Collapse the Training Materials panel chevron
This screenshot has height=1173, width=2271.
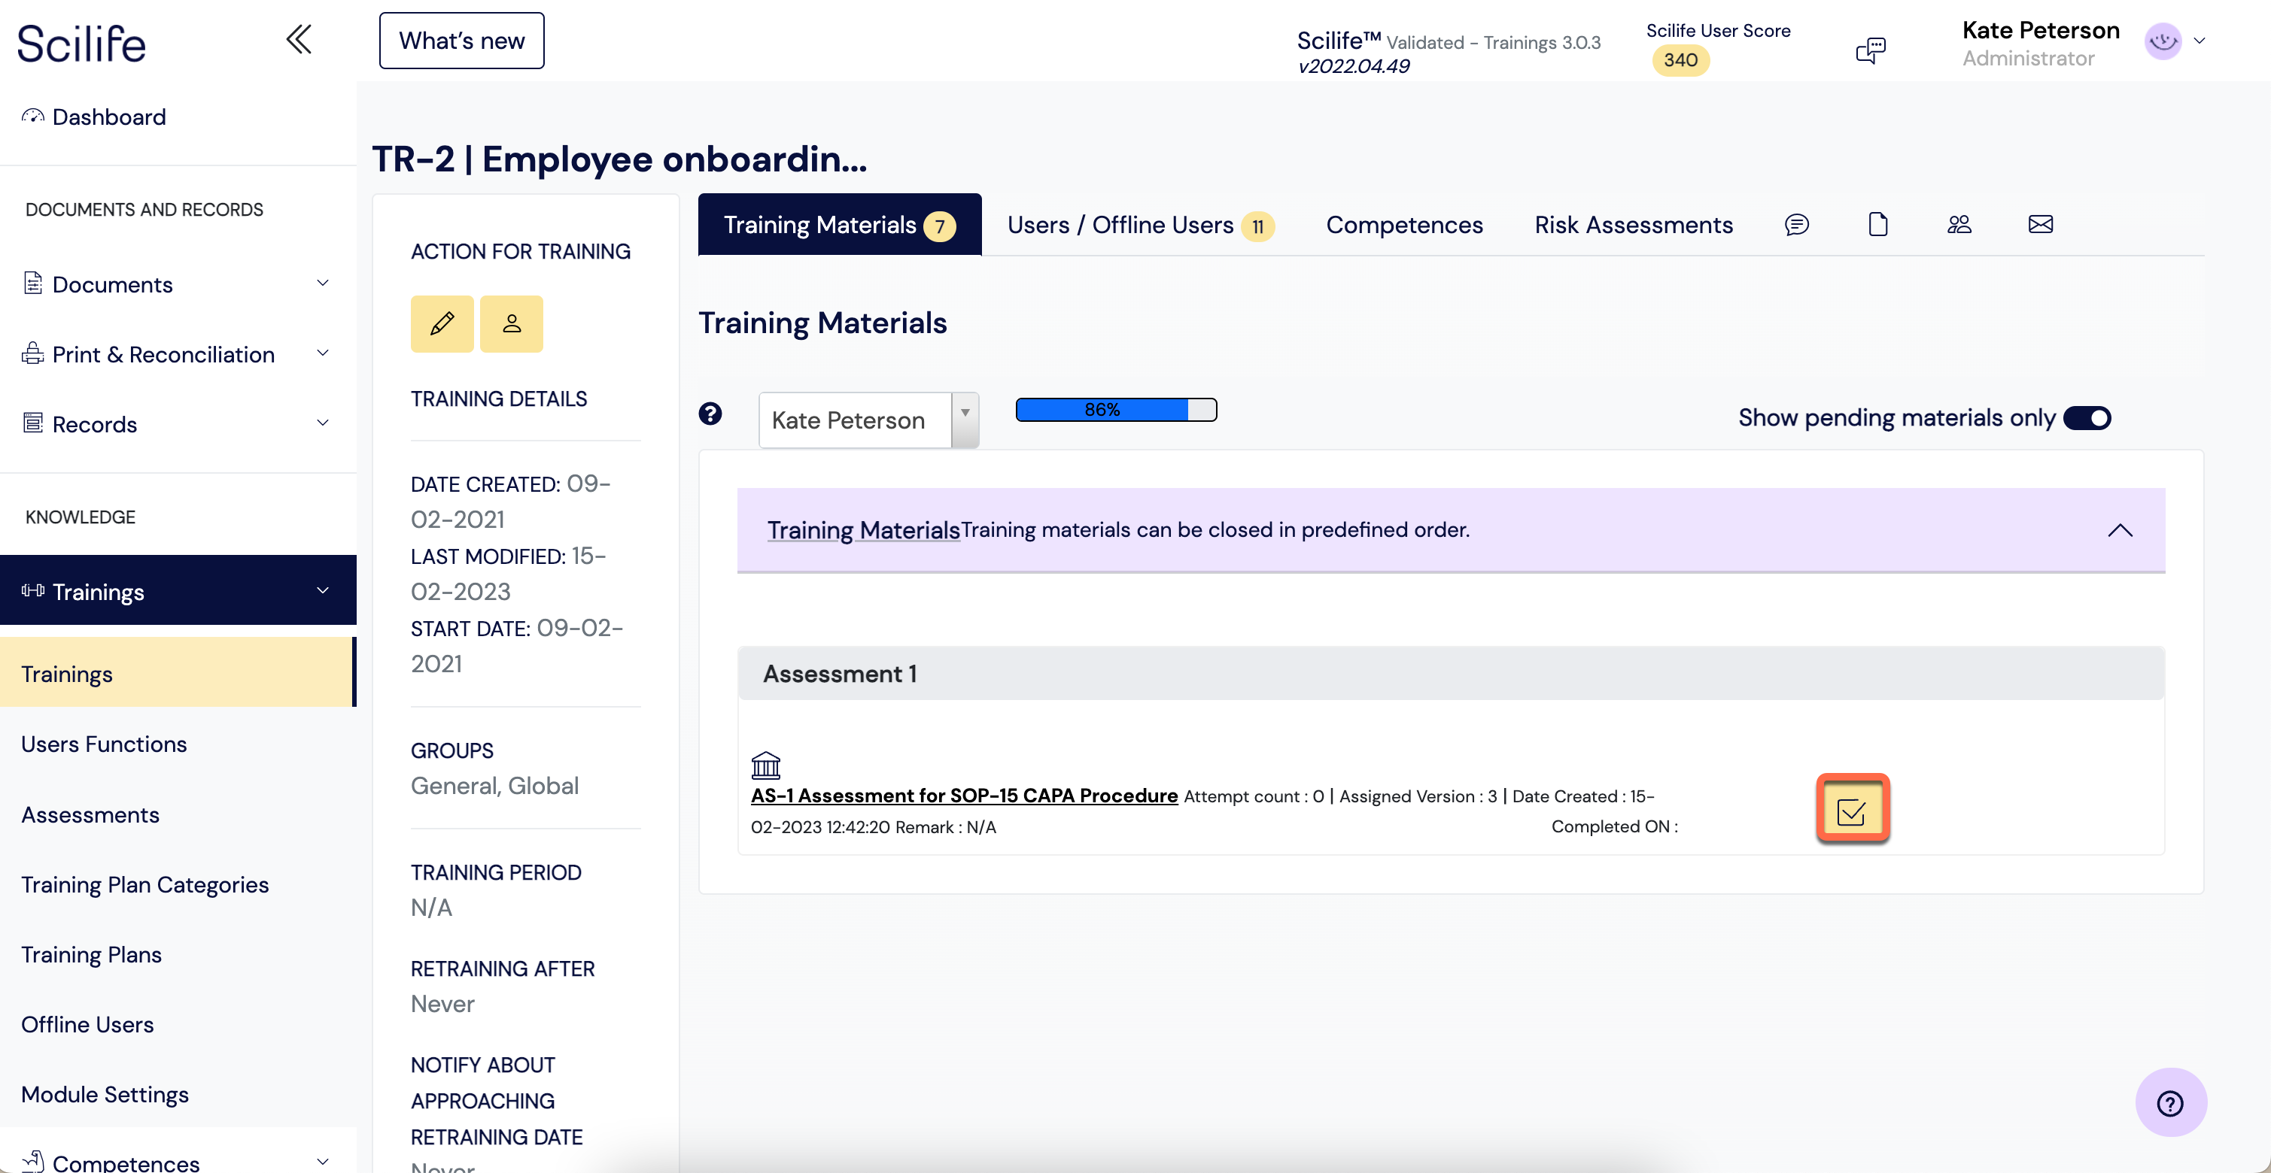[2119, 530]
